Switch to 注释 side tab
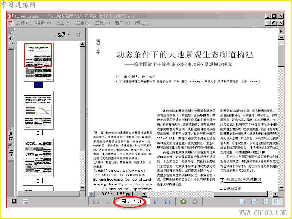 click(11, 154)
